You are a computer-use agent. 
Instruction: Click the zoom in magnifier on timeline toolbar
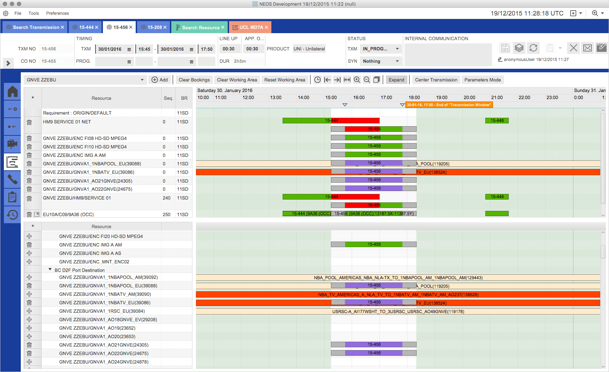pos(357,80)
